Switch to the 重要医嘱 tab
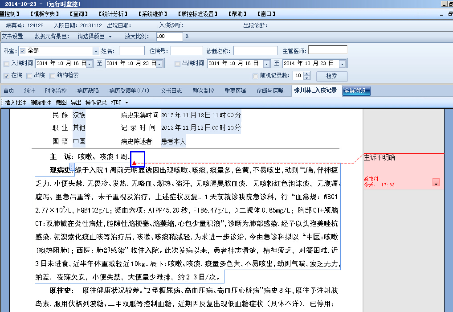 tap(236, 90)
